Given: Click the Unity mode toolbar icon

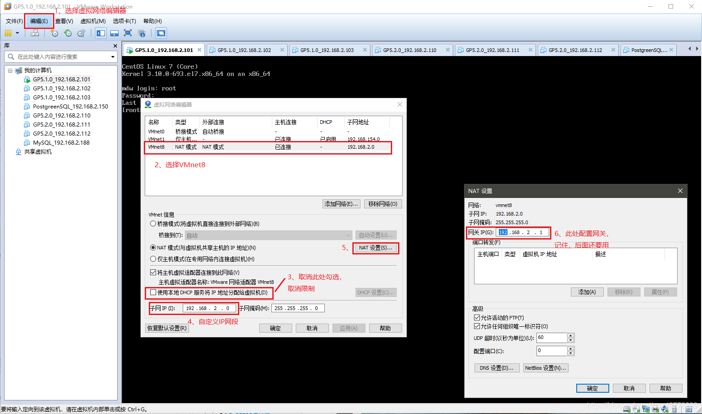Looking at the screenshot, I should pos(142,33).
